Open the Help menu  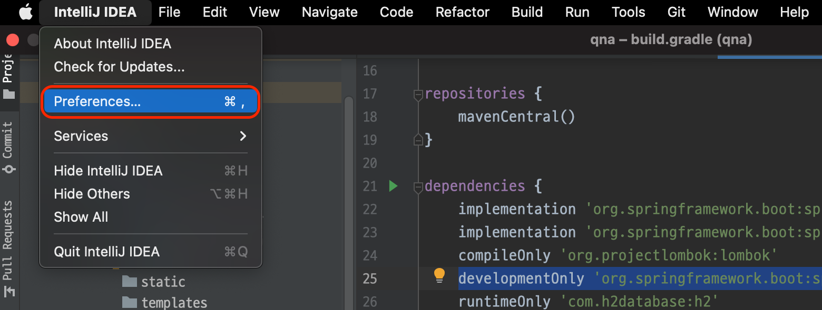(x=794, y=12)
